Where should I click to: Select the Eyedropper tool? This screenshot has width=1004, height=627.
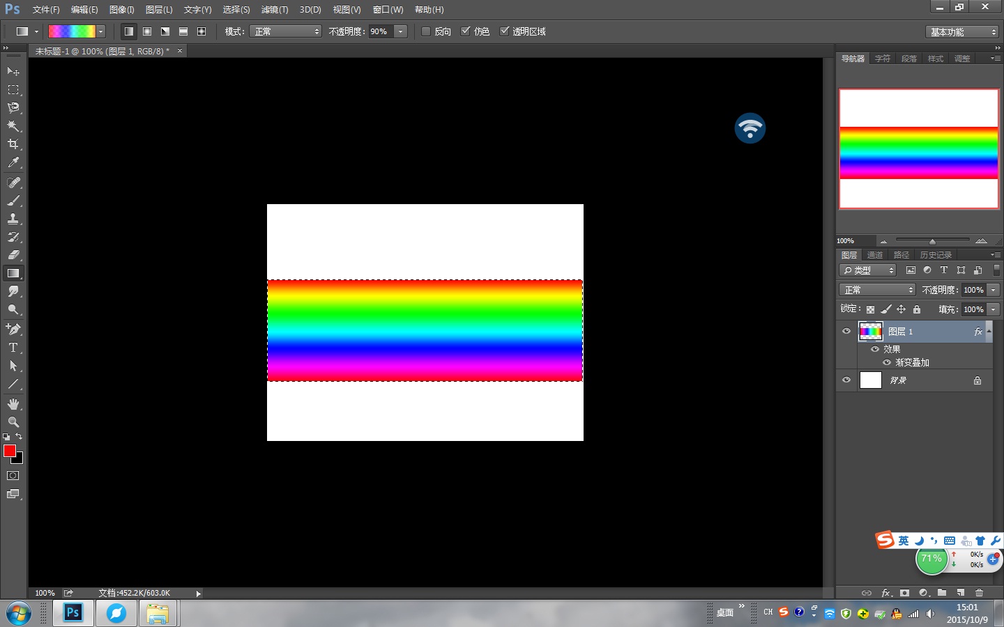(13, 163)
